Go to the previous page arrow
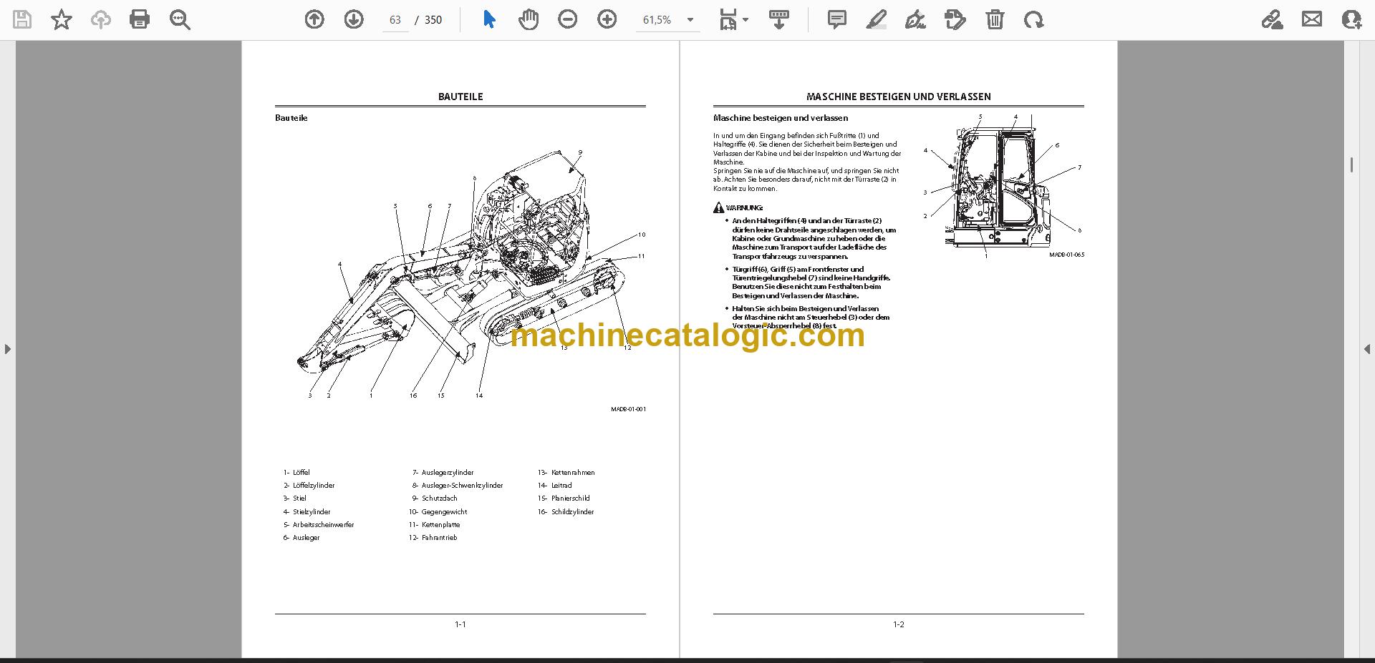Viewport: 1375px width, 663px height. coord(314,19)
